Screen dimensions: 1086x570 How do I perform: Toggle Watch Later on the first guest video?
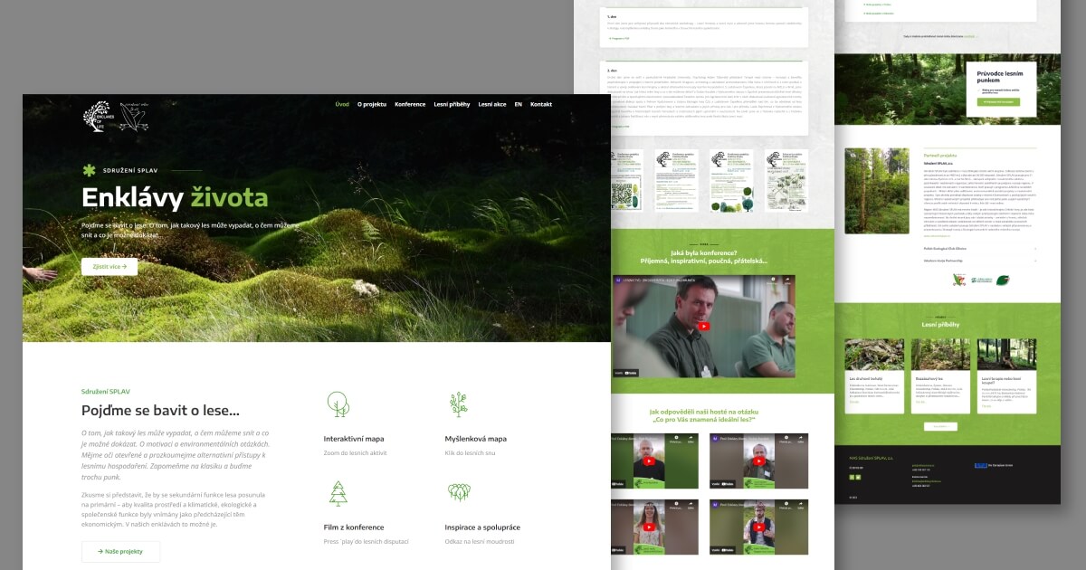(675, 436)
